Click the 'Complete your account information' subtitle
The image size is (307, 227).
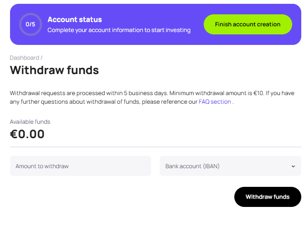119,30
